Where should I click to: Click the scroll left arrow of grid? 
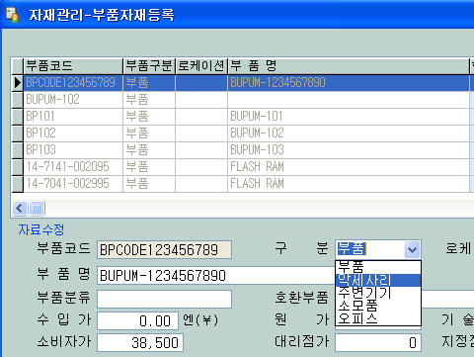pyautogui.click(x=20, y=209)
